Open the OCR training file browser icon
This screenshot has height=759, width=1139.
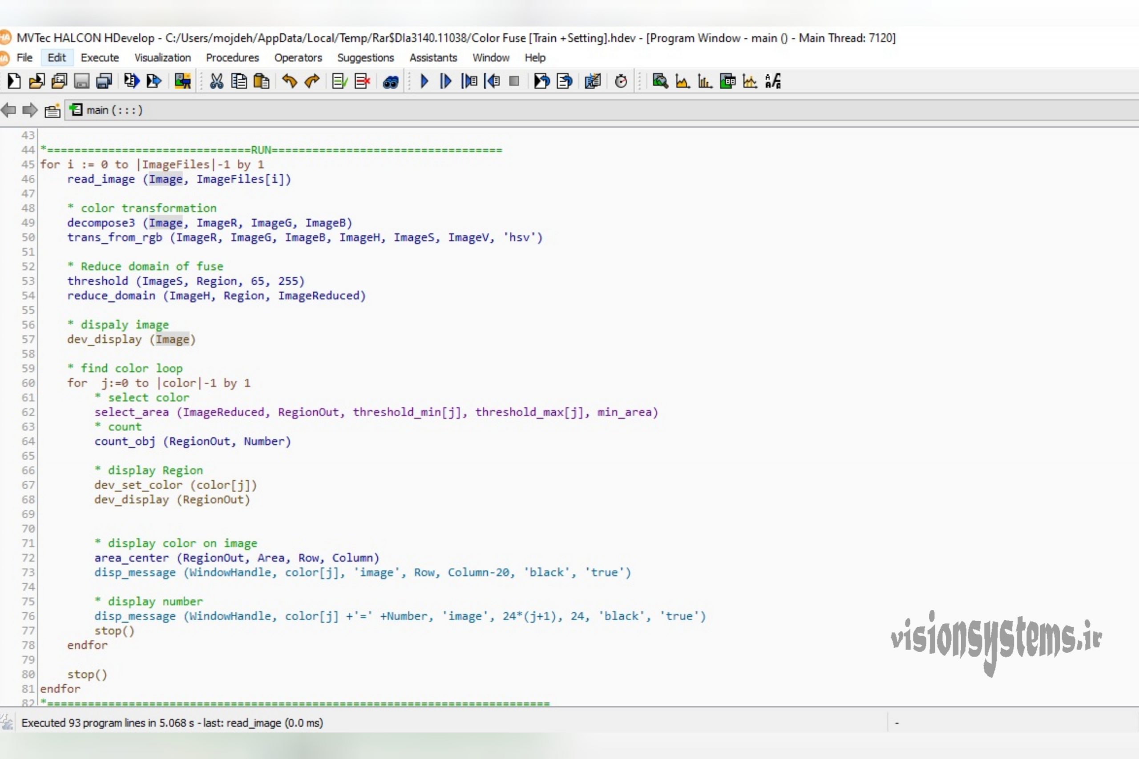point(773,81)
